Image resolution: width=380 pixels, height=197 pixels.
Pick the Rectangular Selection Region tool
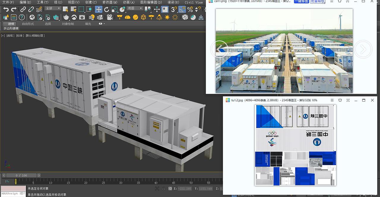coord(81,9)
